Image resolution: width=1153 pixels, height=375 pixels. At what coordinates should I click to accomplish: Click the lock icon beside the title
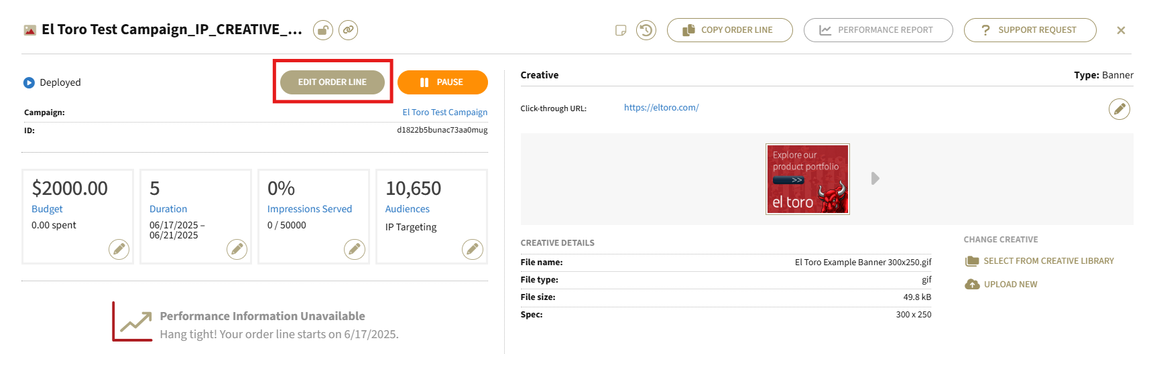[x=323, y=30]
